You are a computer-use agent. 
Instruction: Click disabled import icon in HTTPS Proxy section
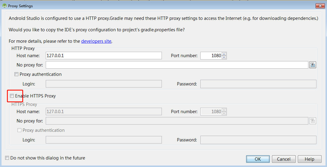pos(313,121)
